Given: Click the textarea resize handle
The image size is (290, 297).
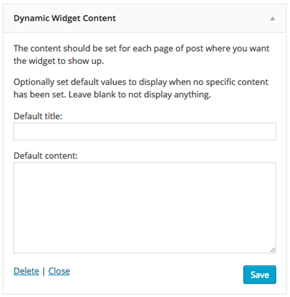Looking at the screenshot, I should [x=273, y=250].
